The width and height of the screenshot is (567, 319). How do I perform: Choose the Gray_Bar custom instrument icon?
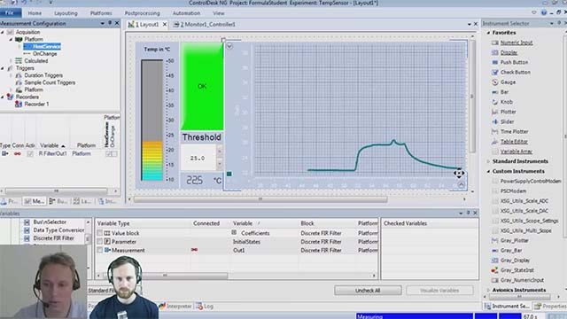pos(495,250)
